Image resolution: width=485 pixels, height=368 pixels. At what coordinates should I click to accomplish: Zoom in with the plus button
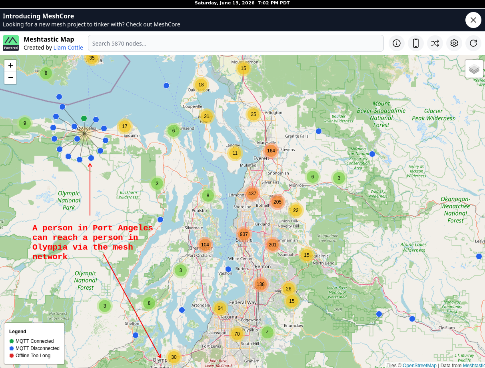10,66
